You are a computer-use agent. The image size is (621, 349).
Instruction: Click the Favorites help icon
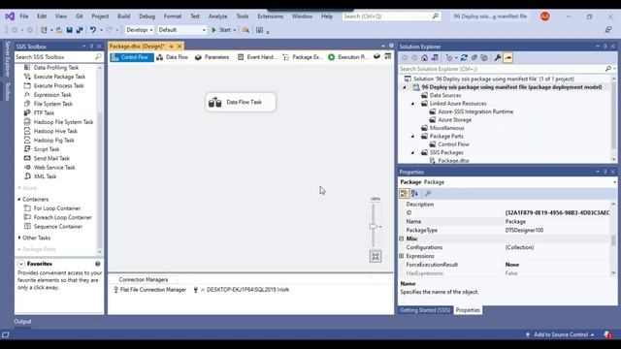click(x=97, y=264)
